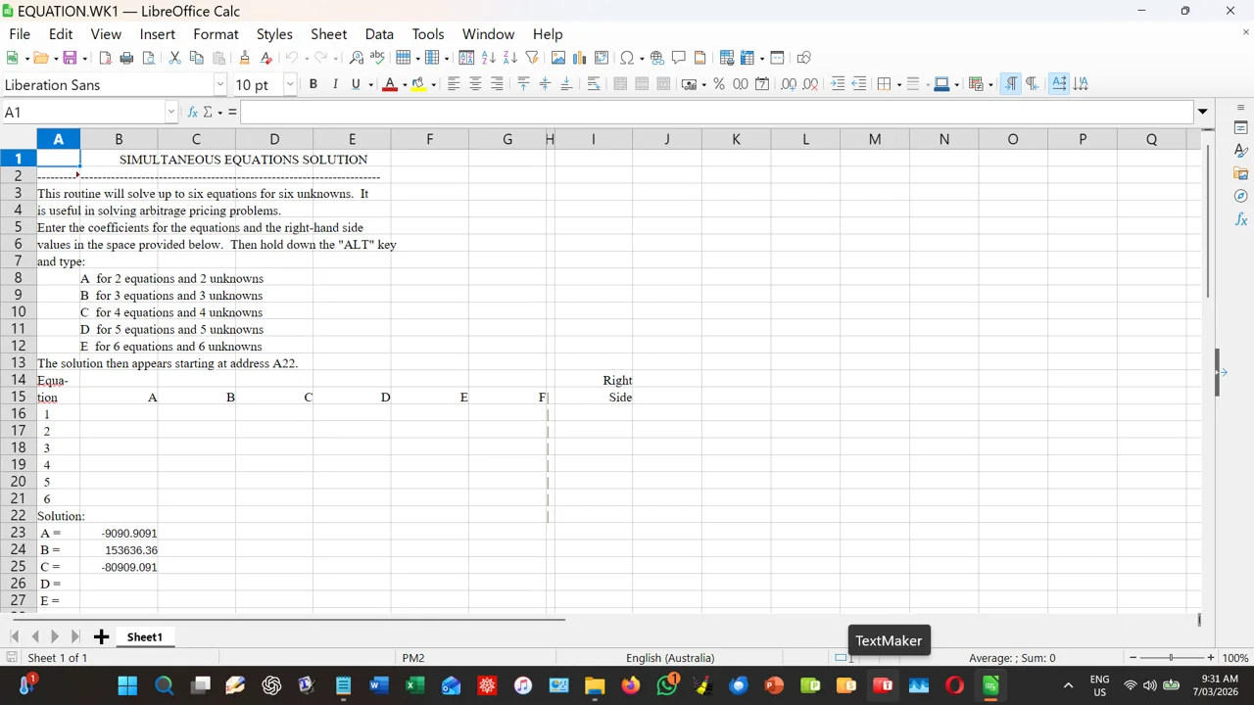This screenshot has height=705, width=1254.
Task: Click the Print icon in the toolbar
Action: 126,58
